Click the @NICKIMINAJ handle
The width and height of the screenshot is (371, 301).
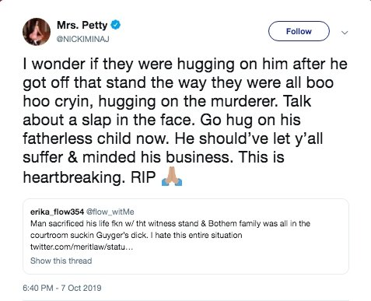point(83,39)
